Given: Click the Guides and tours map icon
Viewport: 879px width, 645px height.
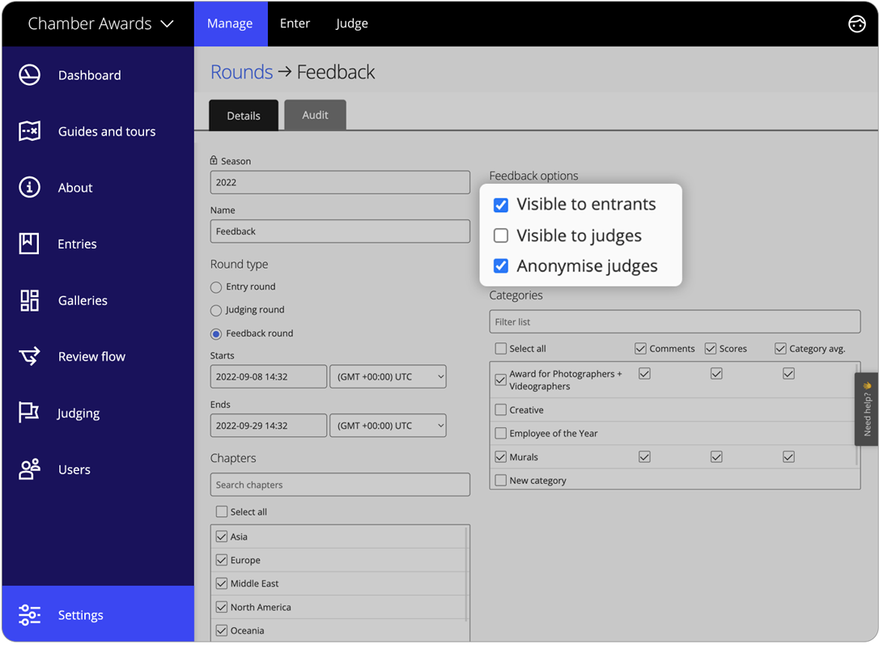Looking at the screenshot, I should click(x=30, y=131).
